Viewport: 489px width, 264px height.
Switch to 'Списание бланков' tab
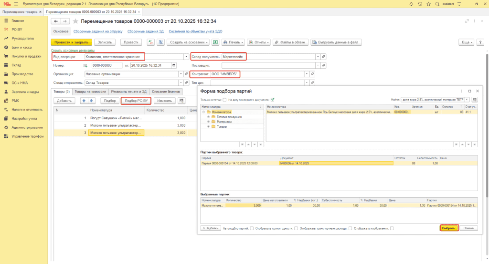coord(165,91)
